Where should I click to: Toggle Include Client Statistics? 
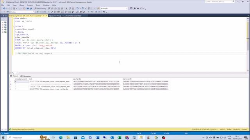tap(73, 12)
